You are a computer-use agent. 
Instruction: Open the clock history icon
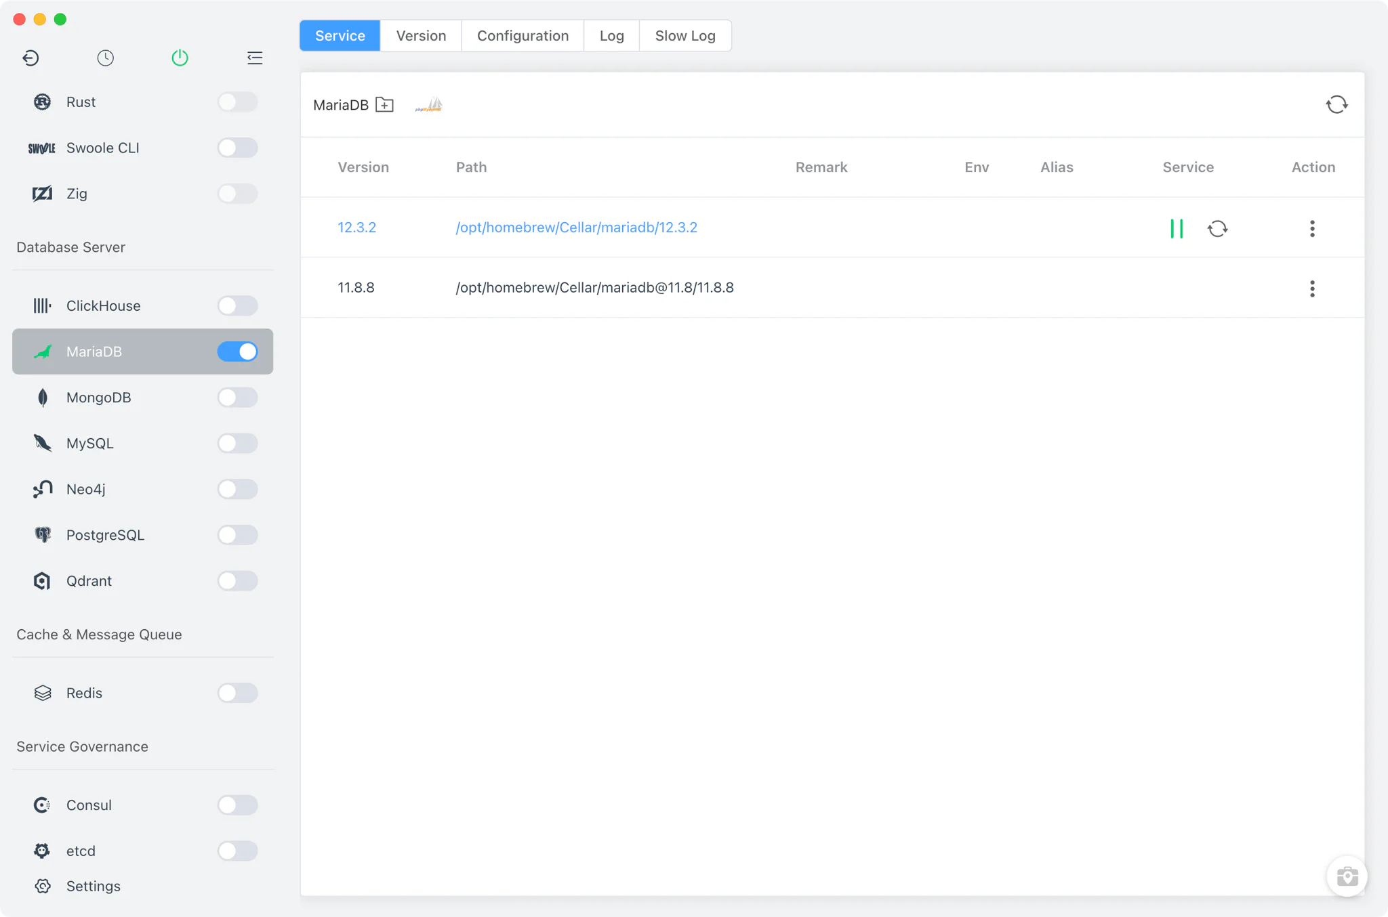pyautogui.click(x=105, y=58)
